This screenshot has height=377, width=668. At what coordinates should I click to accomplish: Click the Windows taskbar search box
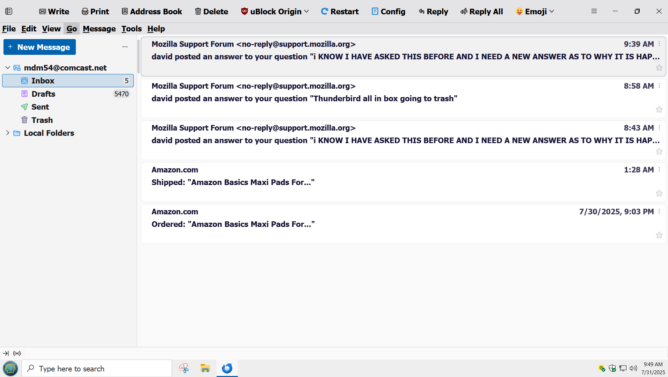[97, 368]
